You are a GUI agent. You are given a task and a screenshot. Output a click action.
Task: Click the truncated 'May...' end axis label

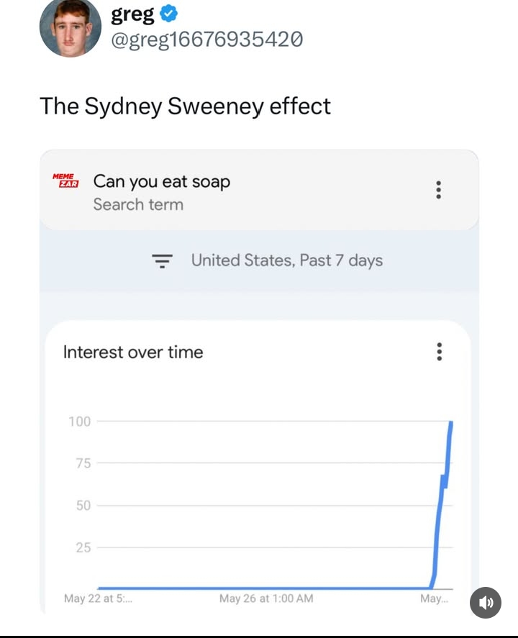pos(434,598)
